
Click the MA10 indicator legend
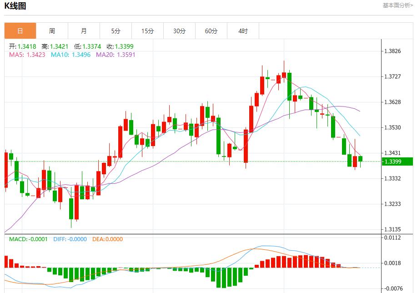[70, 55]
